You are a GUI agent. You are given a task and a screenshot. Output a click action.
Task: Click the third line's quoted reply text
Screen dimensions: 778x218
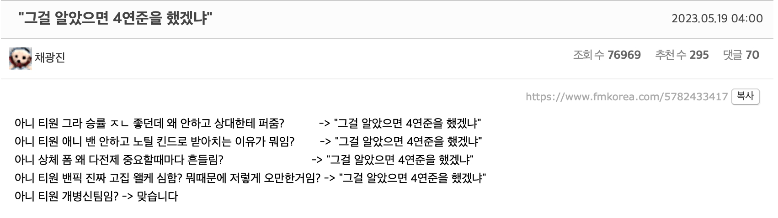click(x=400, y=160)
